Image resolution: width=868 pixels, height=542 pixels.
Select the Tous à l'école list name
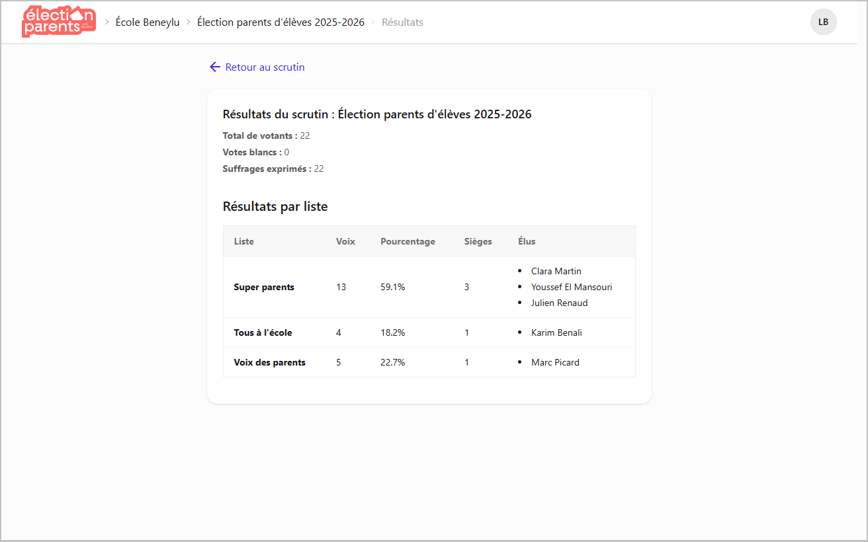tap(263, 332)
